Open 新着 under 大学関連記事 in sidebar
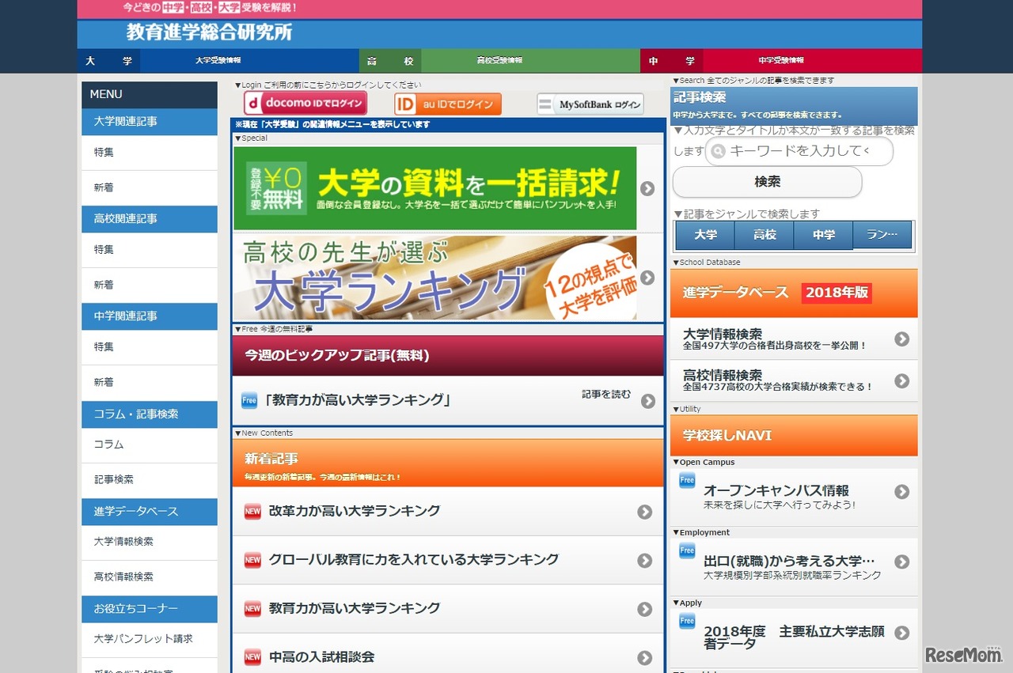Screen dimensions: 1013x673 (x=150, y=188)
